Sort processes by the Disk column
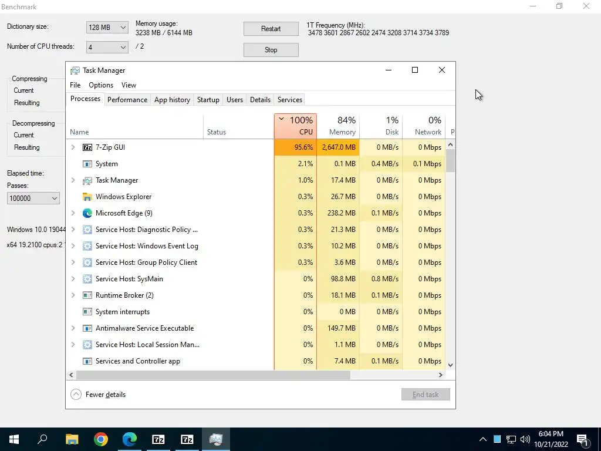Image resolution: width=601 pixels, height=451 pixels. point(381,126)
